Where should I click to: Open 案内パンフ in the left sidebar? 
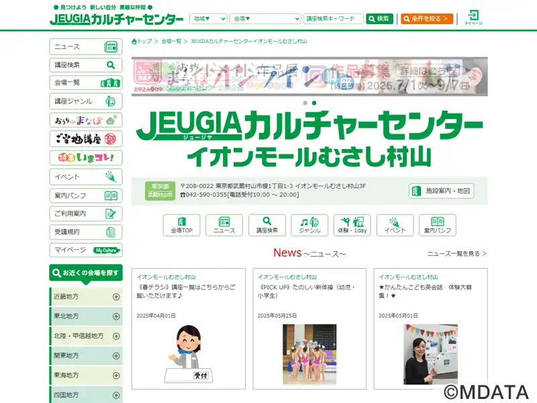[x=86, y=195]
